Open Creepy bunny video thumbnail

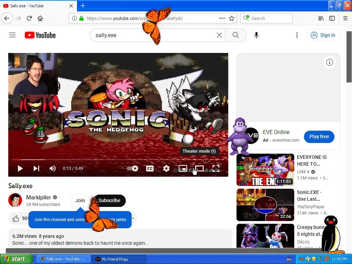click(265, 236)
